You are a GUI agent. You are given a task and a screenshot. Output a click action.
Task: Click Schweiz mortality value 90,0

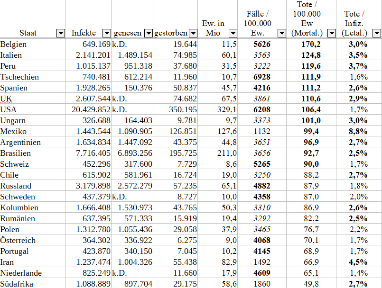click(311, 164)
